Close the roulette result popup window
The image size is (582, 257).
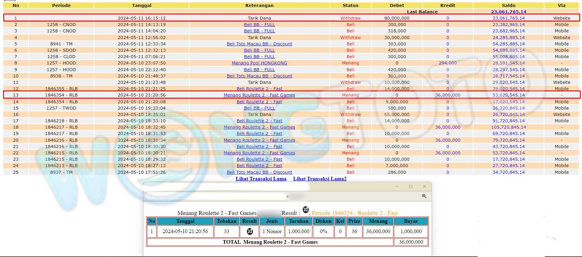[424, 186]
